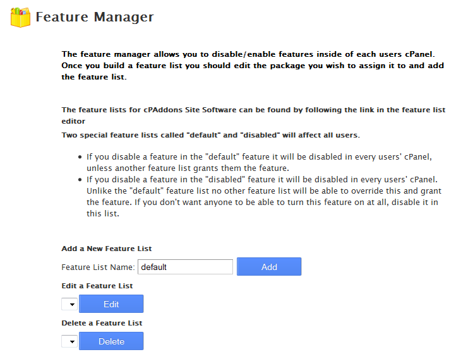Focus the Feature List Name text field
Screen dimensions: 473x352
(x=185, y=267)
